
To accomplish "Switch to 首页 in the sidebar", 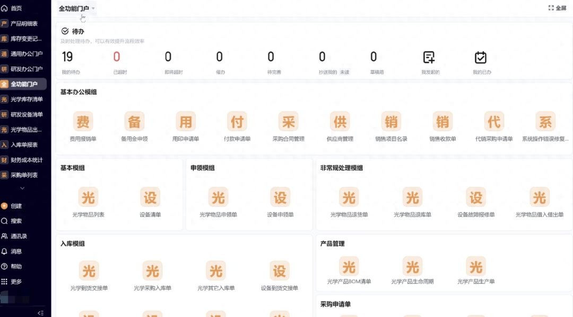I will point(16,8).
